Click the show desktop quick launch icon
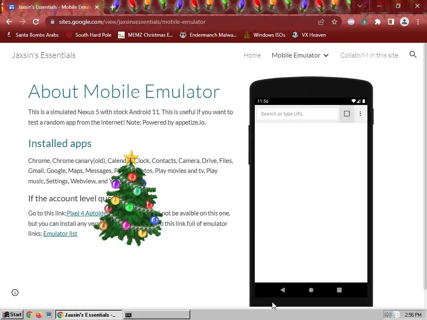Image resolution: width=427 pixels, height=320 pixels. pyautogui.click(x=49, y=315)
